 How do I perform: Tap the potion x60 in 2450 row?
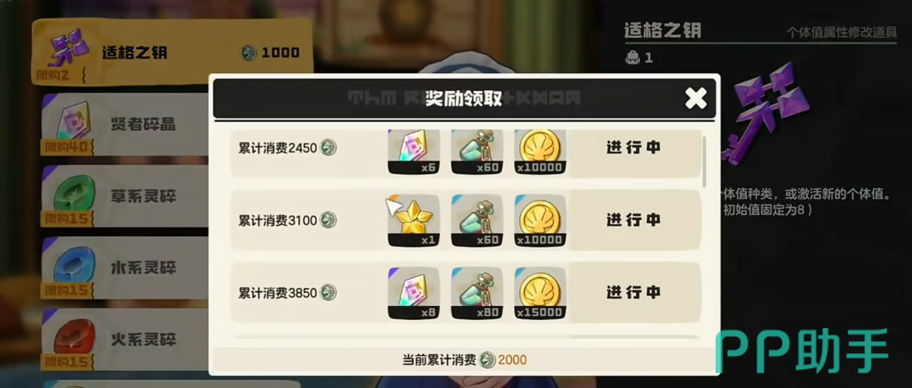click(477, 151)
